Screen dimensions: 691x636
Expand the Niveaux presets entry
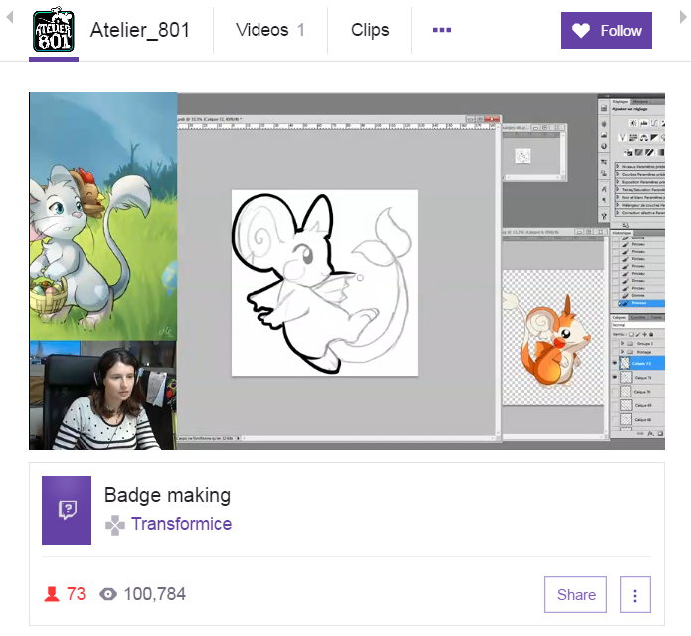(618, 167)
